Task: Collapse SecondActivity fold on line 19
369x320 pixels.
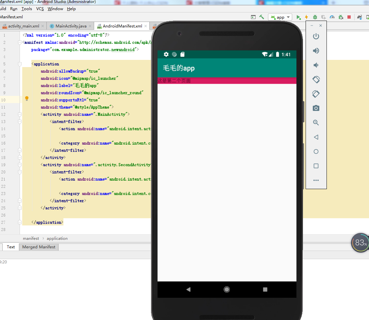Action: (20, 165)
